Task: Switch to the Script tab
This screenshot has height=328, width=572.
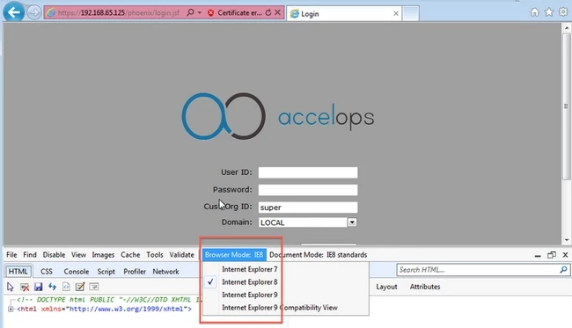Action: [x=106, y=272]
